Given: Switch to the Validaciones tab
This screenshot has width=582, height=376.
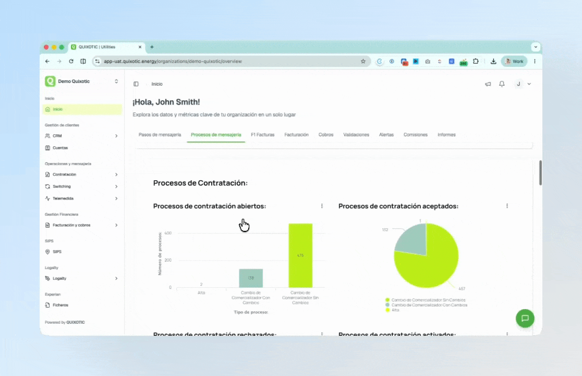Looking at the screenshot, I should pos(356,135).
